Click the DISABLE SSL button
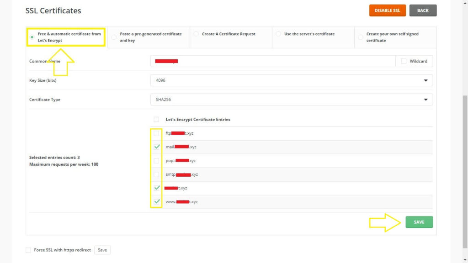This screenshot has width=468, height=263. pyautogui.click(x=388, y=11)
